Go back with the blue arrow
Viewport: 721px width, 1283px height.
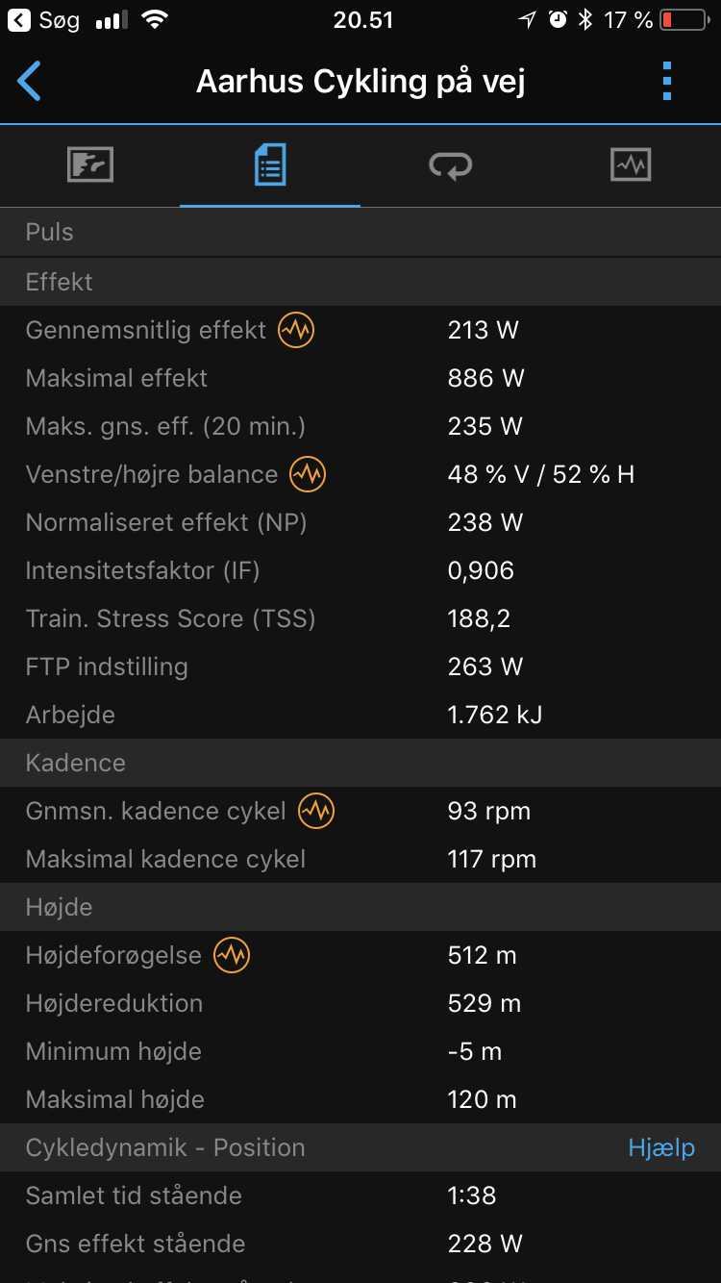(30, 82)
